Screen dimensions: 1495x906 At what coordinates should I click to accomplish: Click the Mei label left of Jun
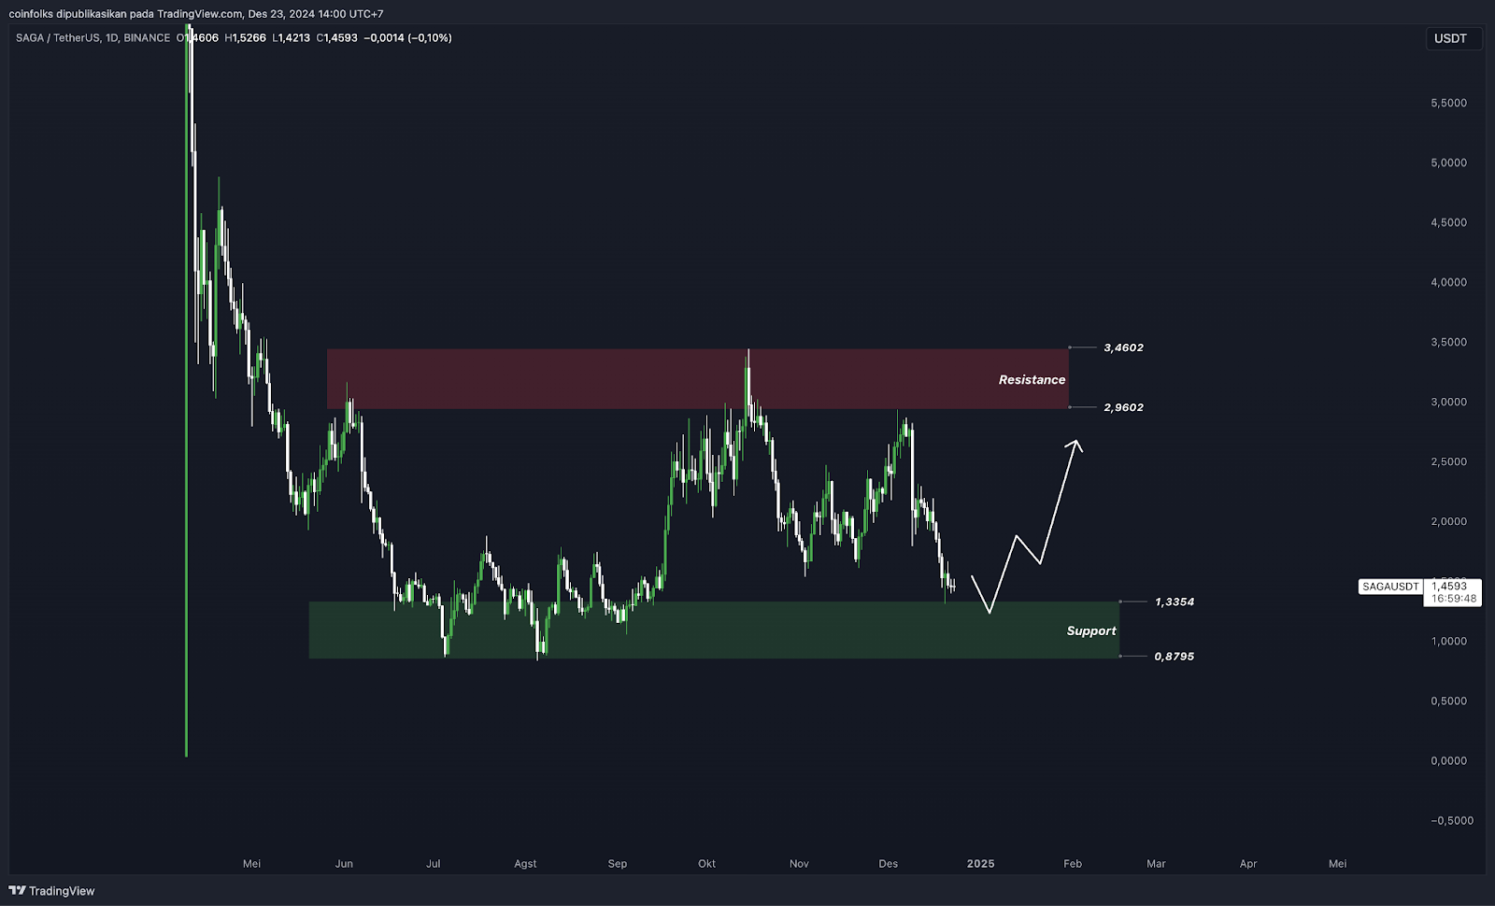[251, 864]
